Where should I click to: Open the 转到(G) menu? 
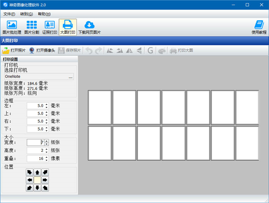[27, 14]
